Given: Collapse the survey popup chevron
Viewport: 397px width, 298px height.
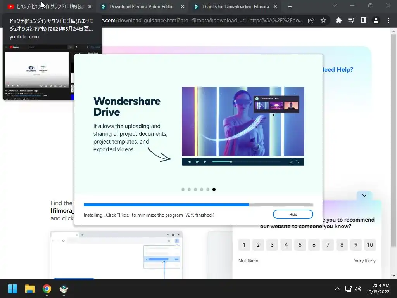Looking at the screenshot, I should click(364, 196).
